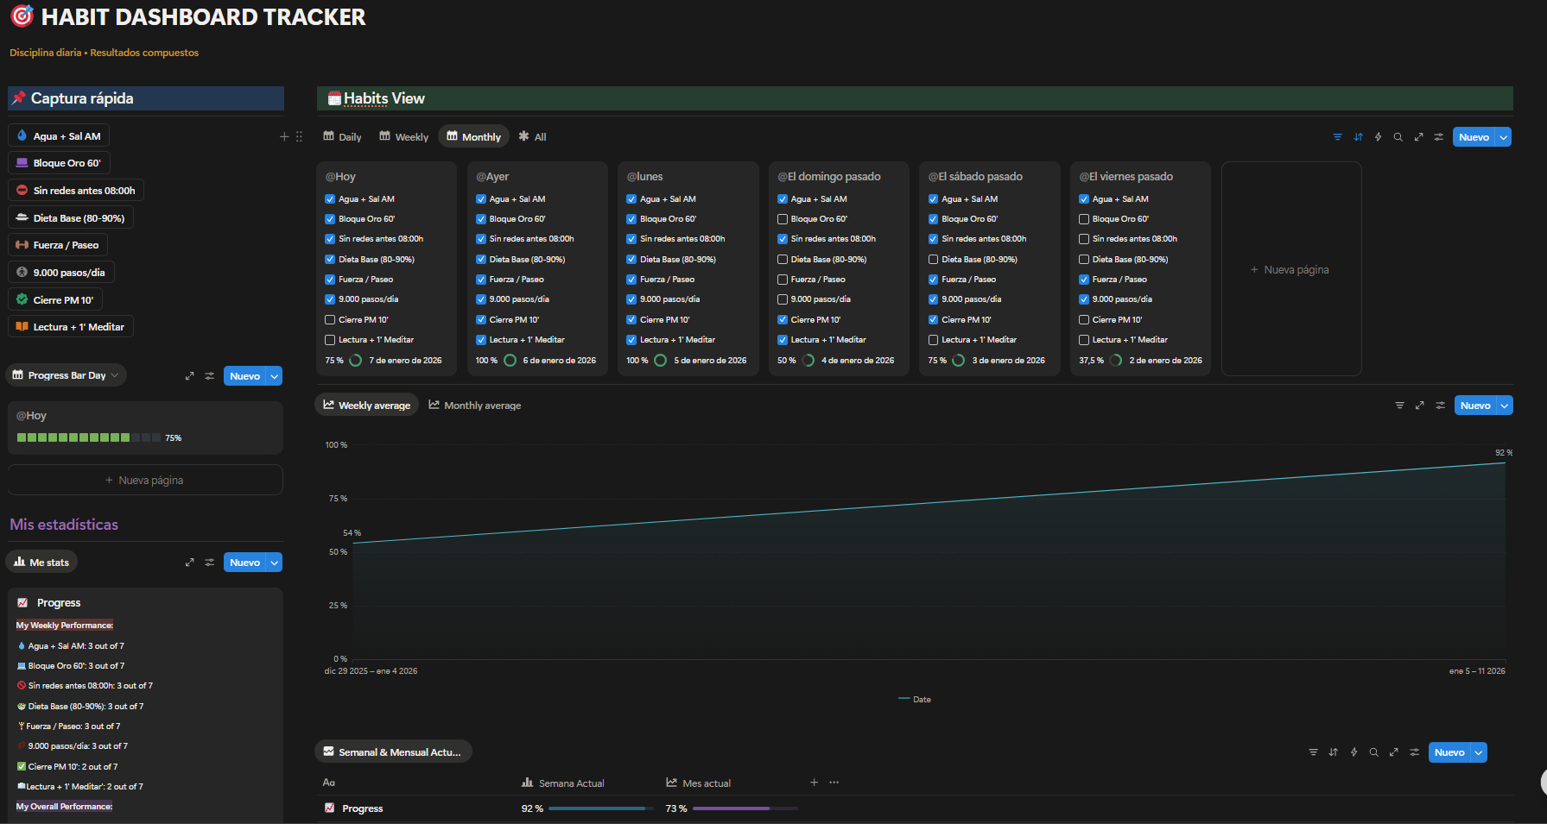Image resolution: width=1547 pixels, height=824 pixels.
Task: Open search in the Habits View toolbar
Action: pyautogui.click(x=1398, y=137)
